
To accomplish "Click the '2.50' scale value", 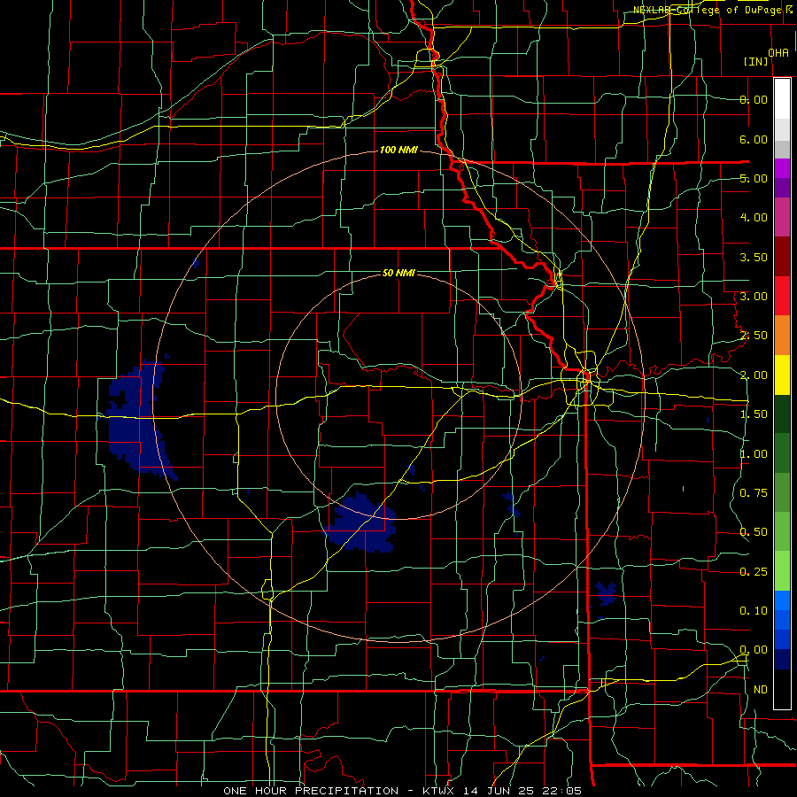I will coord(754,336).
